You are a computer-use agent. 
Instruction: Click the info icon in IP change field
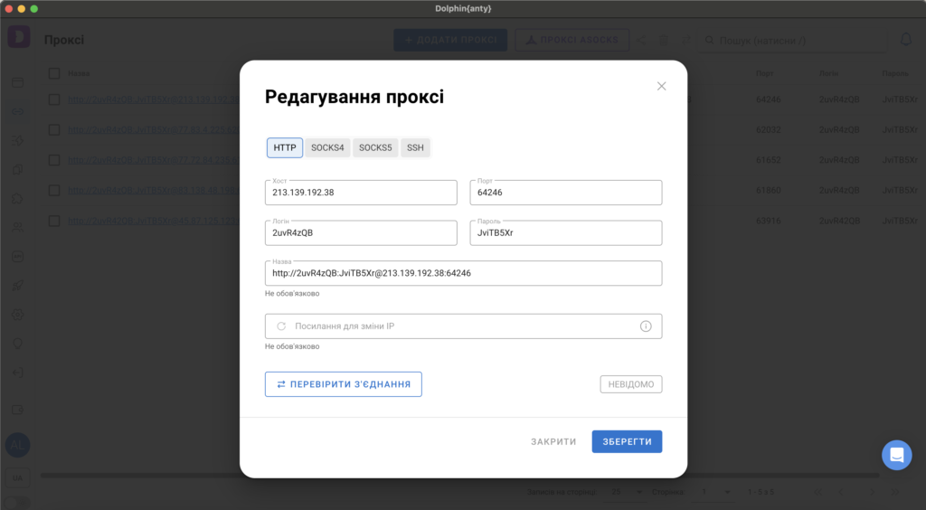coord(646,326)
